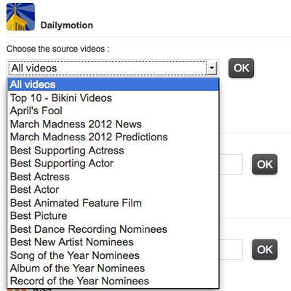Click the middle OK button at right

265,164
